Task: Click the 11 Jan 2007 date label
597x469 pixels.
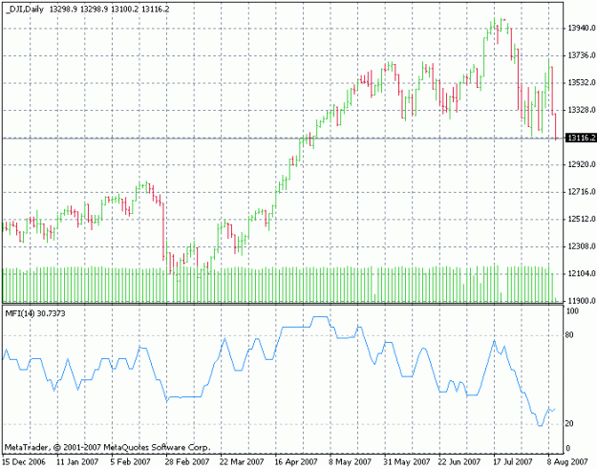Action: 77,462
